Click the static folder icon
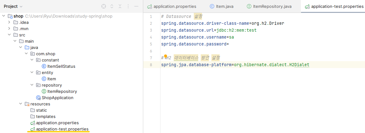This screenshot has height=133, width=365. (x=33, y=110)
